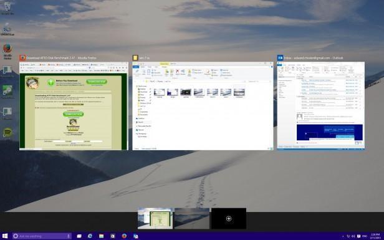Viewport: 384px width, 240px height.
Task: Select the Outlook Inbox window thumbnail
Action: tap(321, 105)
